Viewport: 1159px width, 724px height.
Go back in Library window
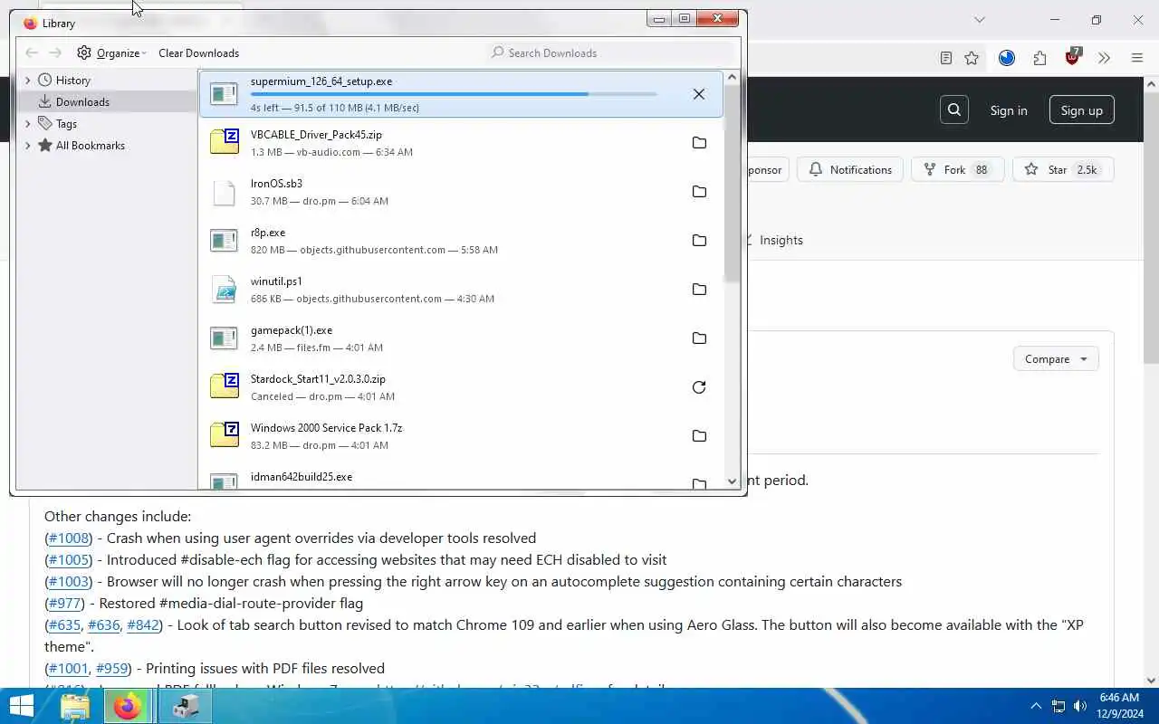click(32, 53)
